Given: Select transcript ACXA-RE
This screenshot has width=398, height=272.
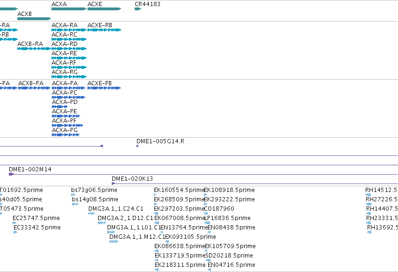Looking at the screenshot, I should 69,58.
